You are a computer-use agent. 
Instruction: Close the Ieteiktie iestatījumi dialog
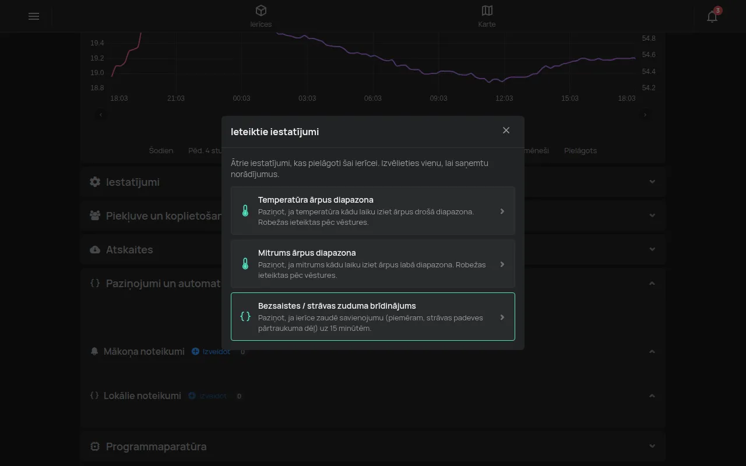point(506,130)
